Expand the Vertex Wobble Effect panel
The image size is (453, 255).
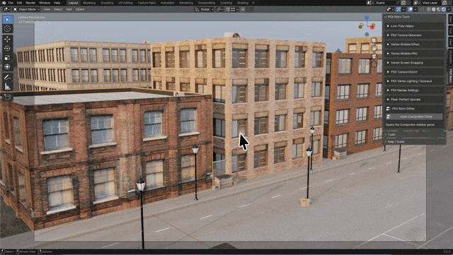(414, 45)
